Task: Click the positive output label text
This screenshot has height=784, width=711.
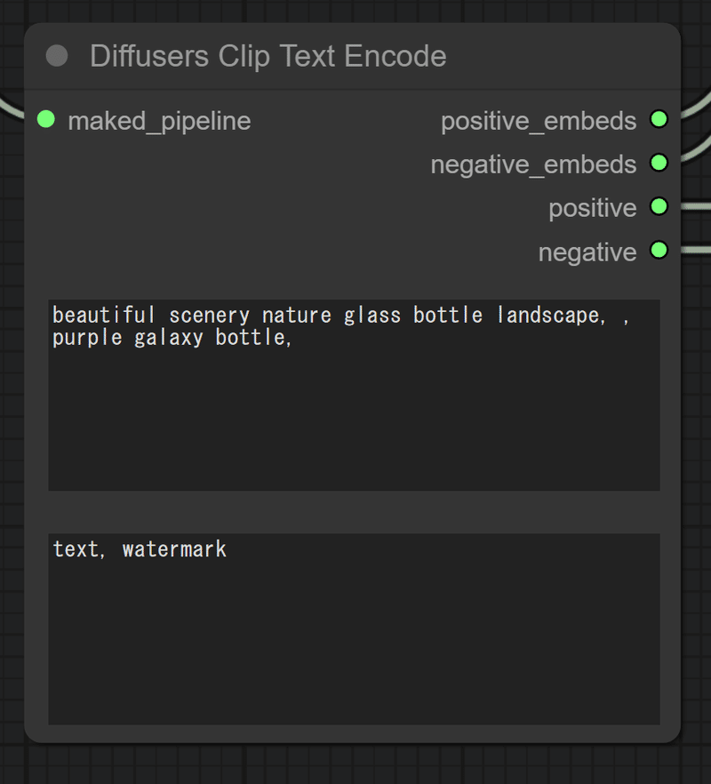Action: coord(592,208)
